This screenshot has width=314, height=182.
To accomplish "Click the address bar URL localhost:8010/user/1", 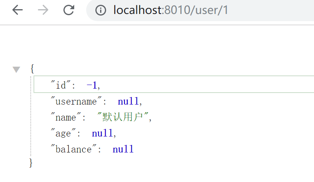I will [x=171, y=10].
